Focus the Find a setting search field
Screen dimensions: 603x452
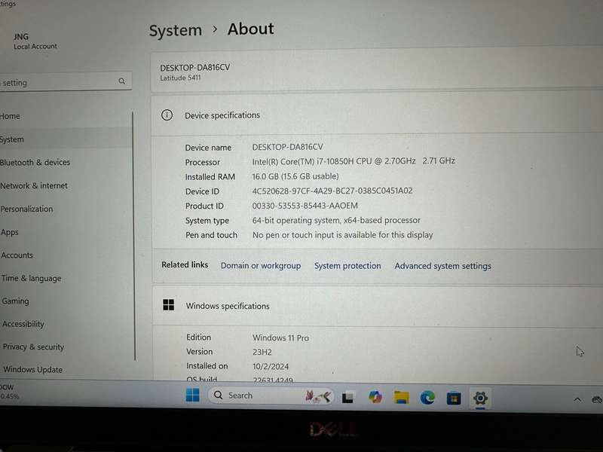(x=66, y=81)
